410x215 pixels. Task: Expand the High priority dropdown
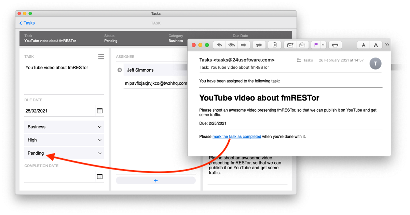64,140
